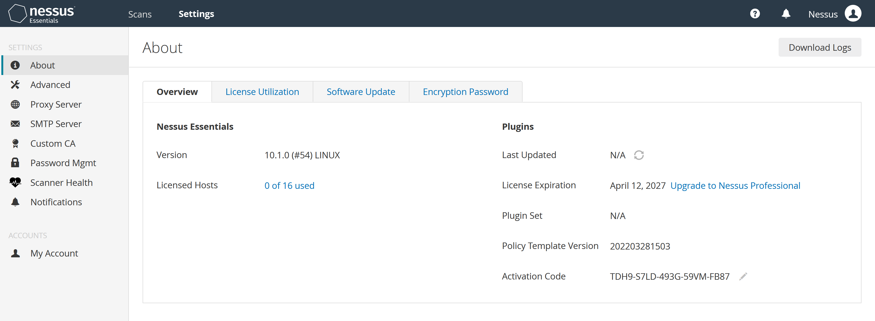Click the Notifications bell icon
This screenshot has width=875, height=321.
[x=784, y=14]
